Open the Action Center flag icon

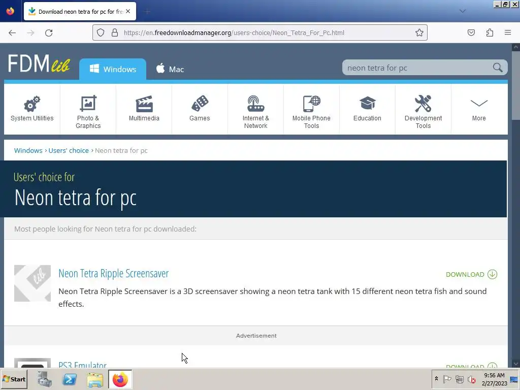[447, 379]
